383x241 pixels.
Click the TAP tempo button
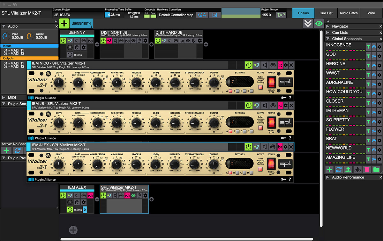click(281, 15)
